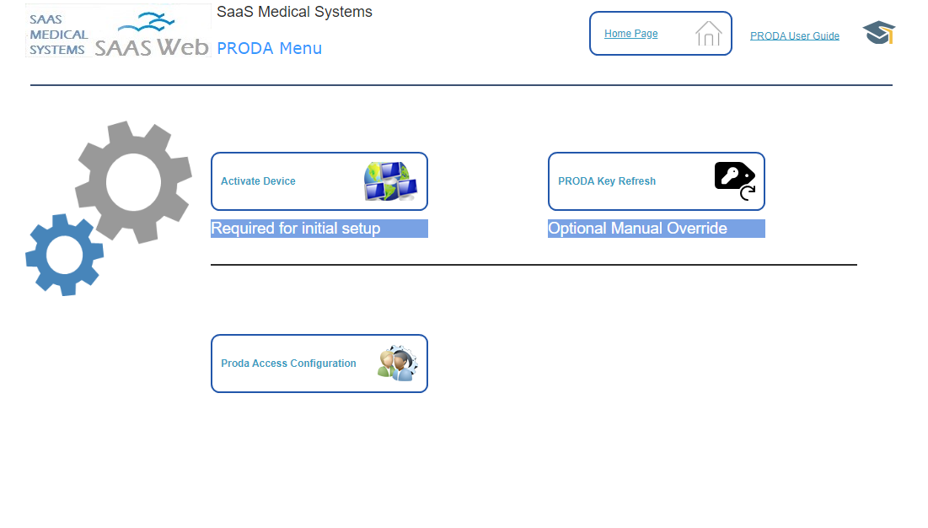The width and height of the screenshot is (928, 528).
Task: Open Proda Access Configuration label
Action: pyautogui.click(x=288, y=364)
